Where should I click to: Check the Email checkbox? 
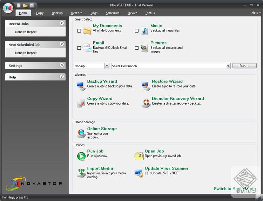(79, 48)
